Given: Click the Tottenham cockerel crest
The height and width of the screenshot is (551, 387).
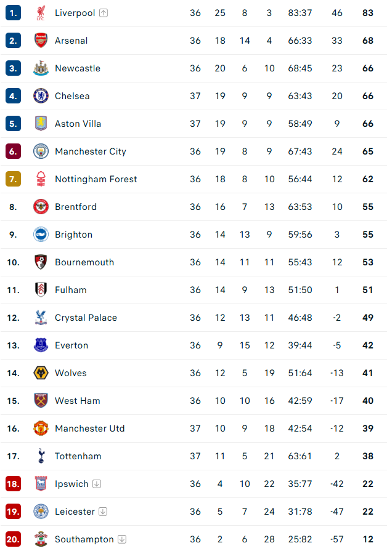Looking at the screenshot, I should (x=41, y=456).
